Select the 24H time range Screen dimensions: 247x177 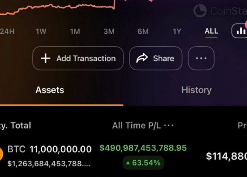point(7,31)
